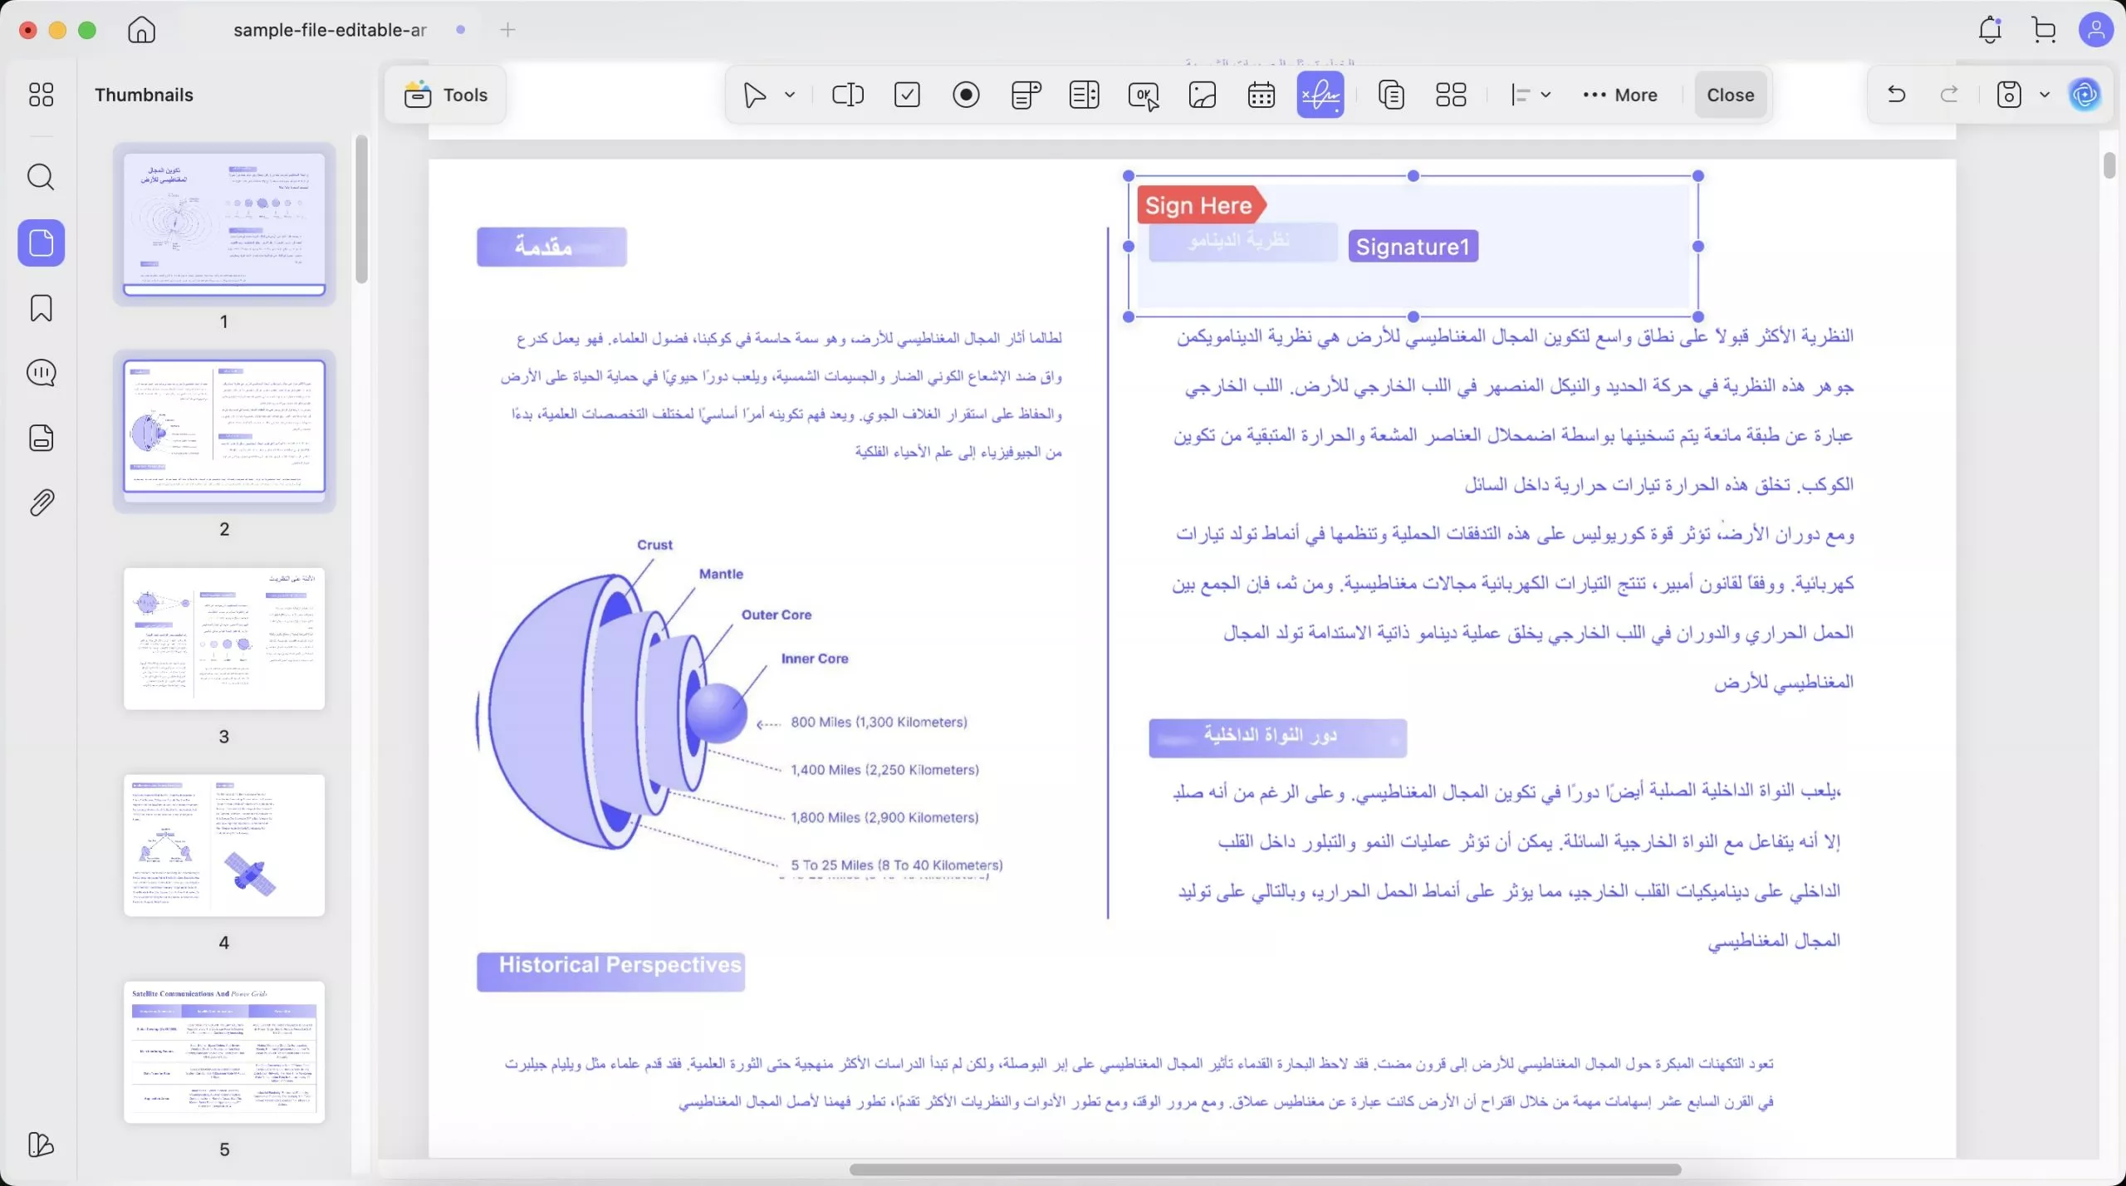Open the More options menu
The image size is (2126, 1186).
click(x=1620, y=95)
